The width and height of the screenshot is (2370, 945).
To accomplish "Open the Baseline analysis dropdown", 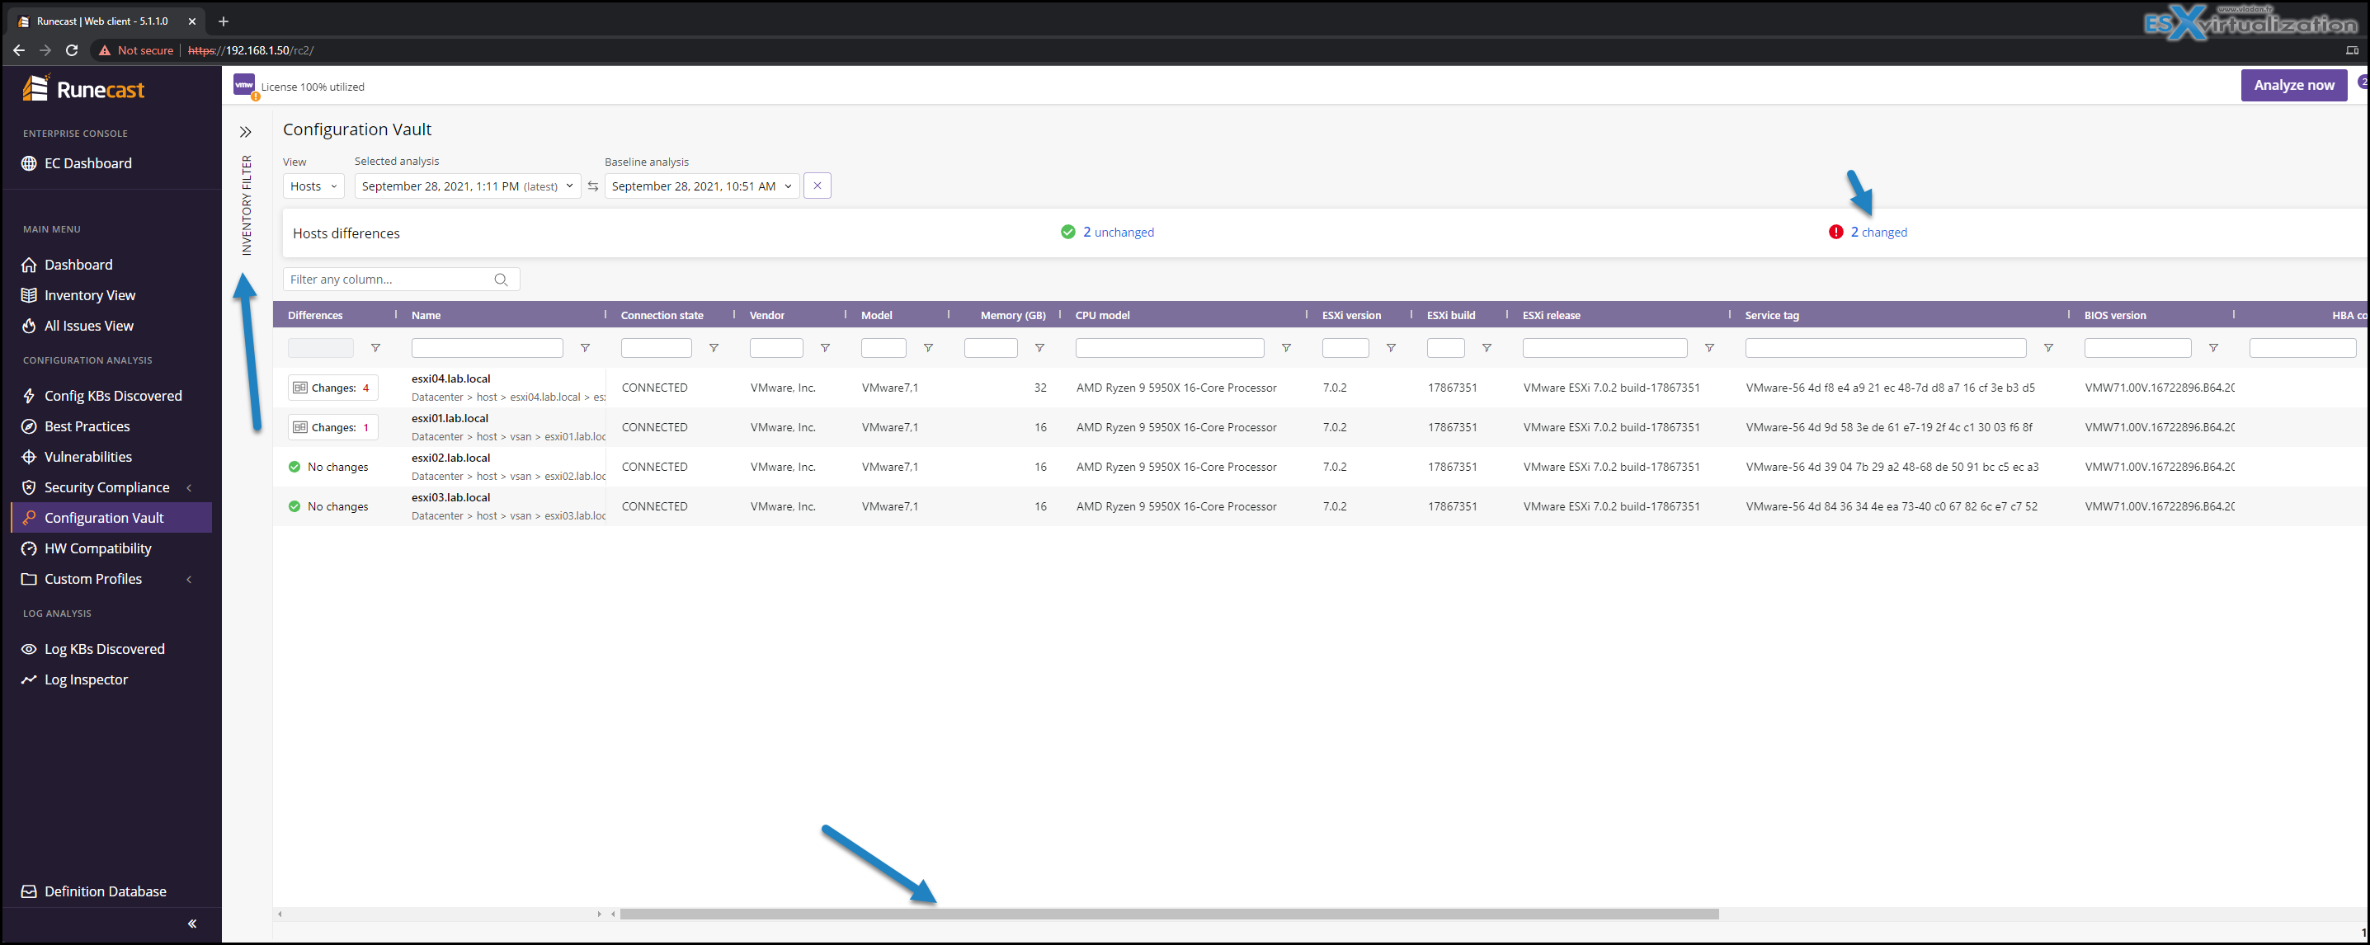I will (x=702, y=186).
